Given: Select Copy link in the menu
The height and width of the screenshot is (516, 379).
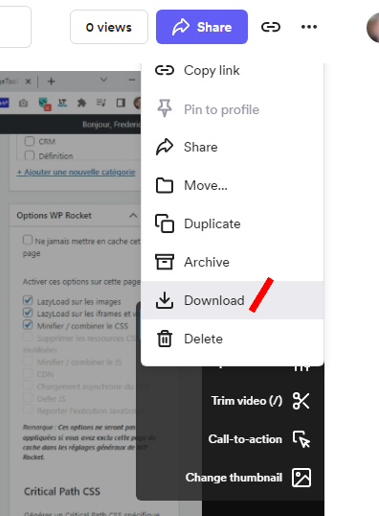Looking at the screenshot, I should point(233,70).
